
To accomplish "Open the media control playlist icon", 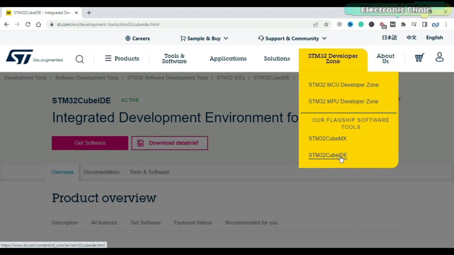I will point(414,24).
